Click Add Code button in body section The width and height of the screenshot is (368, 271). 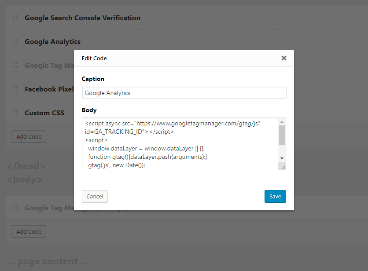29,231
